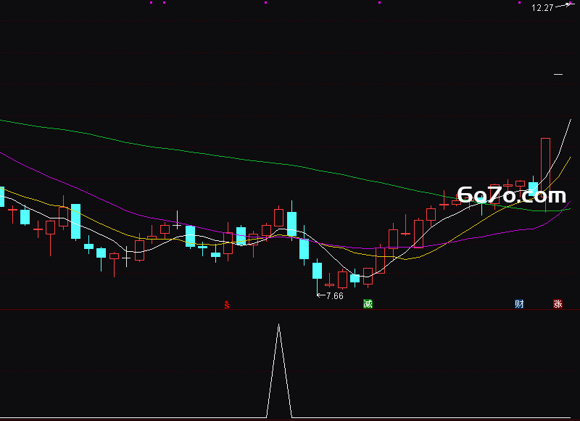This screenshot has width=580, height=421.
Task: Click the 7.66 low price label
Action: click(x=335, y=296)
